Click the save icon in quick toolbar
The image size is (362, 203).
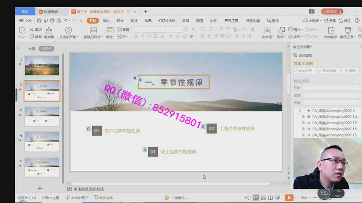(x=39, y=21)
